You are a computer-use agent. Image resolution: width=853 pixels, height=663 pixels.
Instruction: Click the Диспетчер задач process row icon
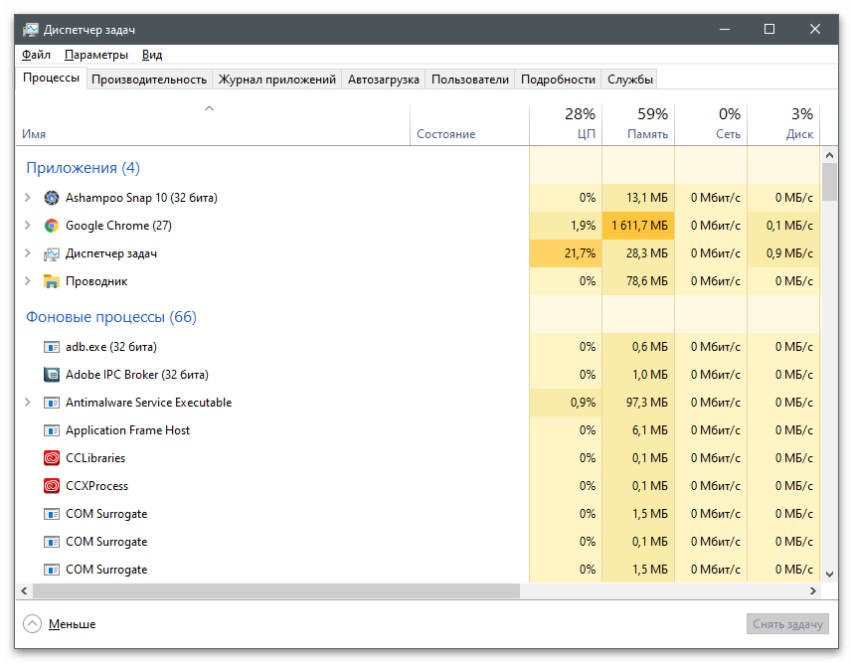[x=52, y=253]
